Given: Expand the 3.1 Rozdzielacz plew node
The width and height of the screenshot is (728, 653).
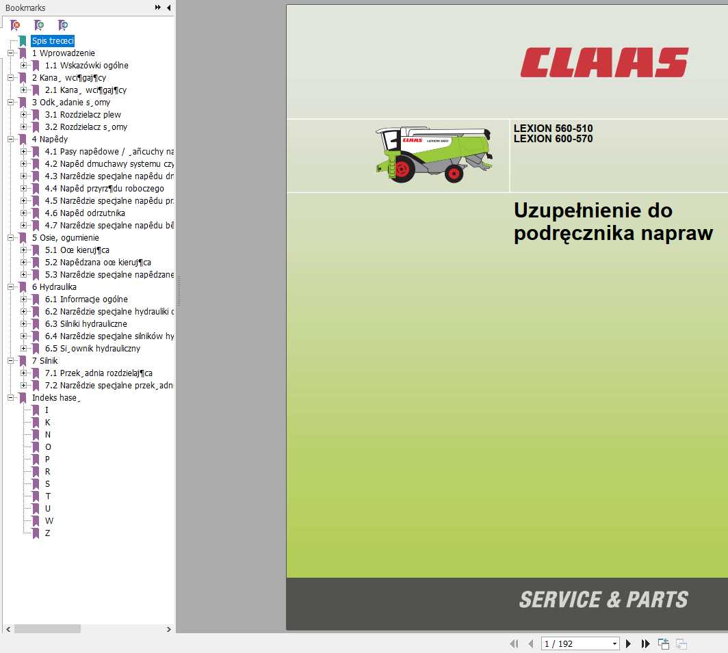Looking at the screenshot, I should coord(24,115).
